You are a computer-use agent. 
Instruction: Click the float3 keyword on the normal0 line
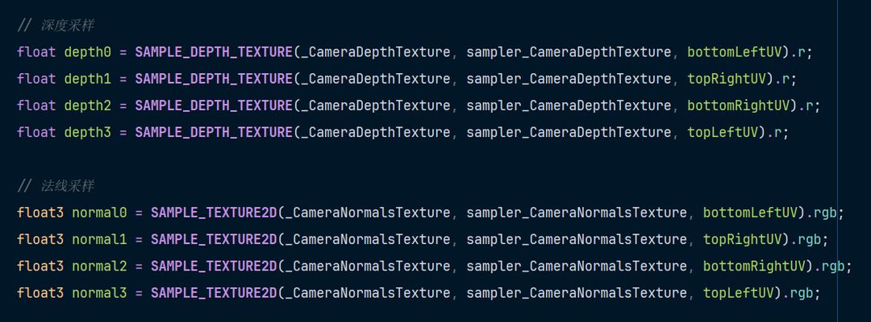tap(40, 213)
